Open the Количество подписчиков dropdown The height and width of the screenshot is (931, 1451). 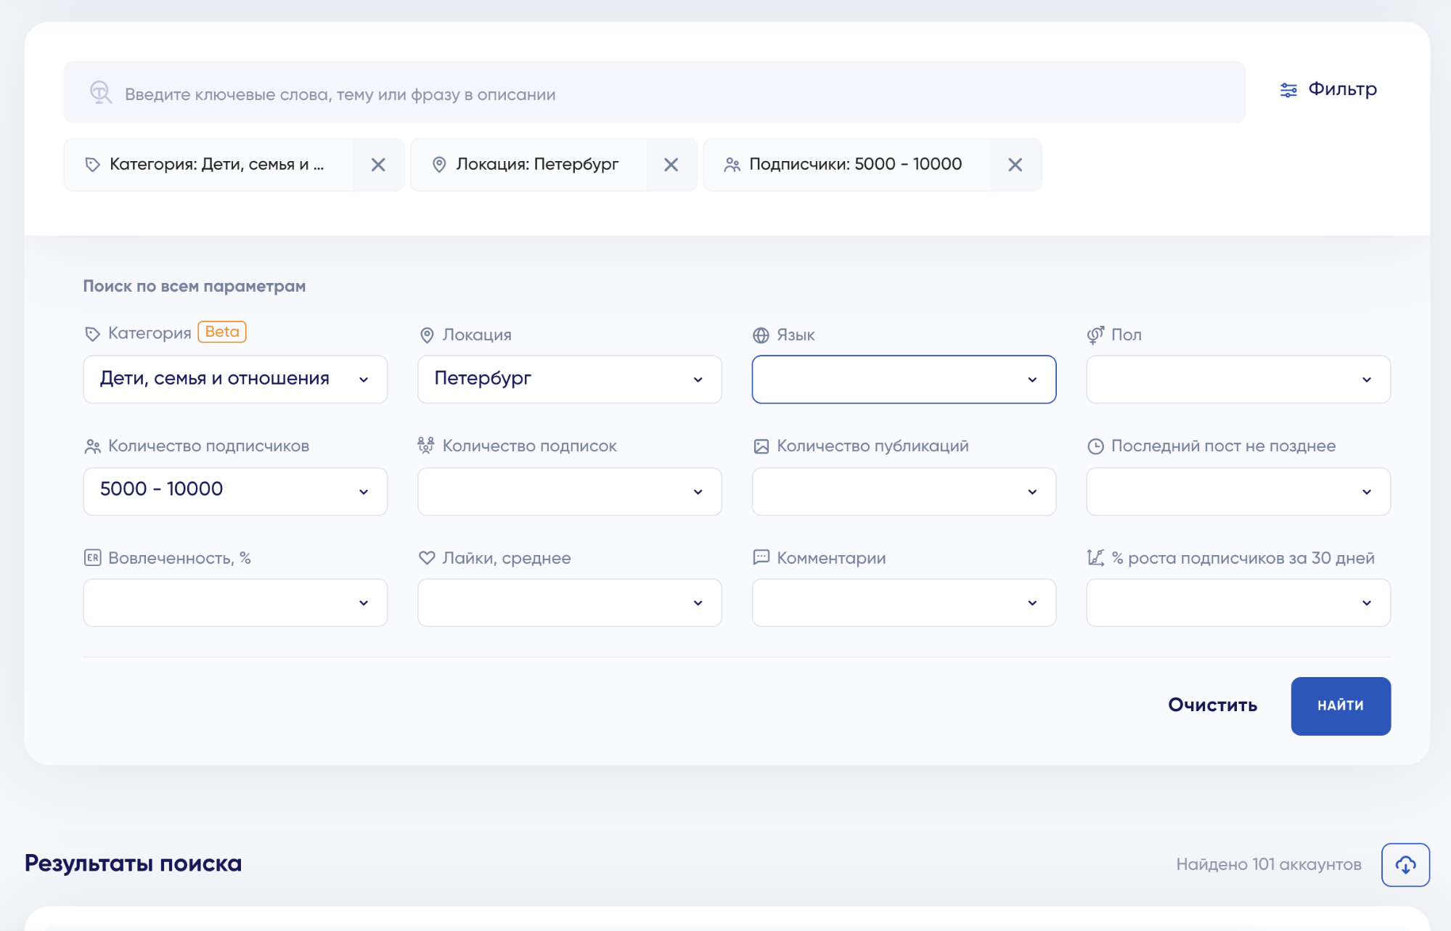(235, 491)
